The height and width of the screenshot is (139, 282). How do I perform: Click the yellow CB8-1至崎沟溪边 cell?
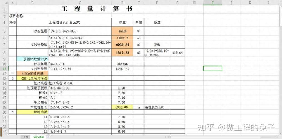click(x=32, y=78)
